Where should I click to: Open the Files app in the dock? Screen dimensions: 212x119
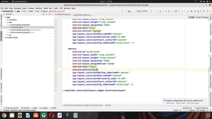[x=12, y=115]
